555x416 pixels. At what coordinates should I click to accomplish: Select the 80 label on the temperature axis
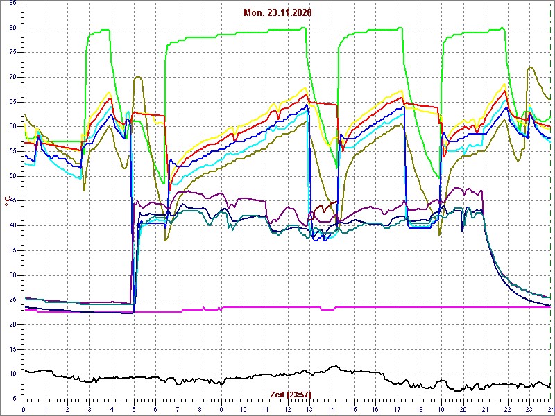point(12,28)
